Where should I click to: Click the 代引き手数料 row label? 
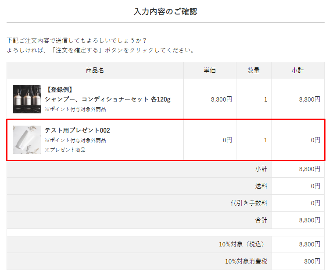coord(249,203)
